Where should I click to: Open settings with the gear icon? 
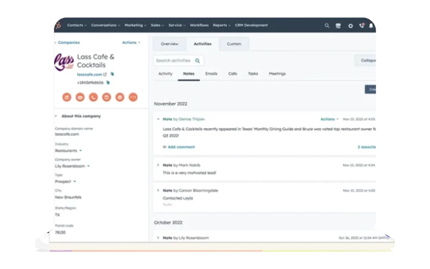coord(351,25)
